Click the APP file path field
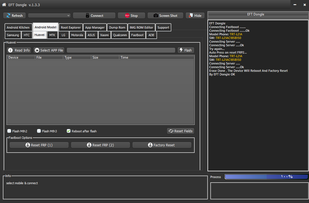The width and height of the screenshot is (309, 203). click(x=121, y=50)
